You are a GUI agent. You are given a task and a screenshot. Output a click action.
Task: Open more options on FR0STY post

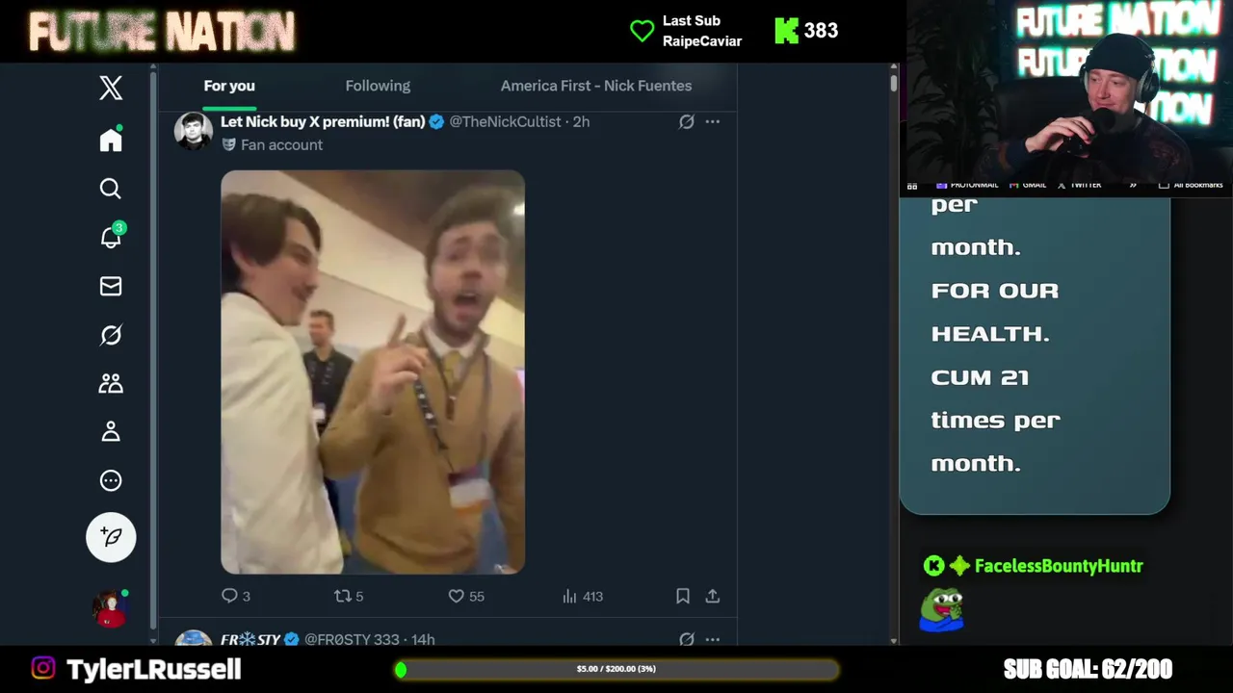(712, 639)
